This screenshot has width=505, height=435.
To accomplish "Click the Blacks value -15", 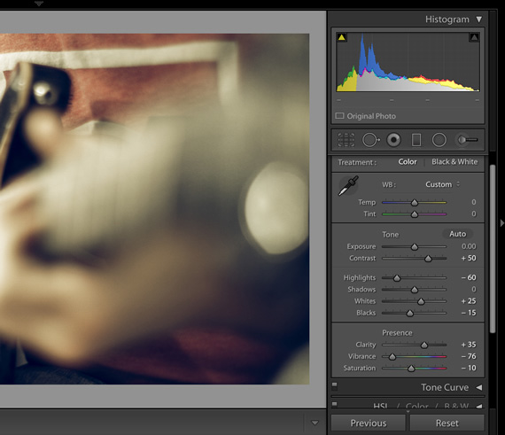I will pos(469,313).
